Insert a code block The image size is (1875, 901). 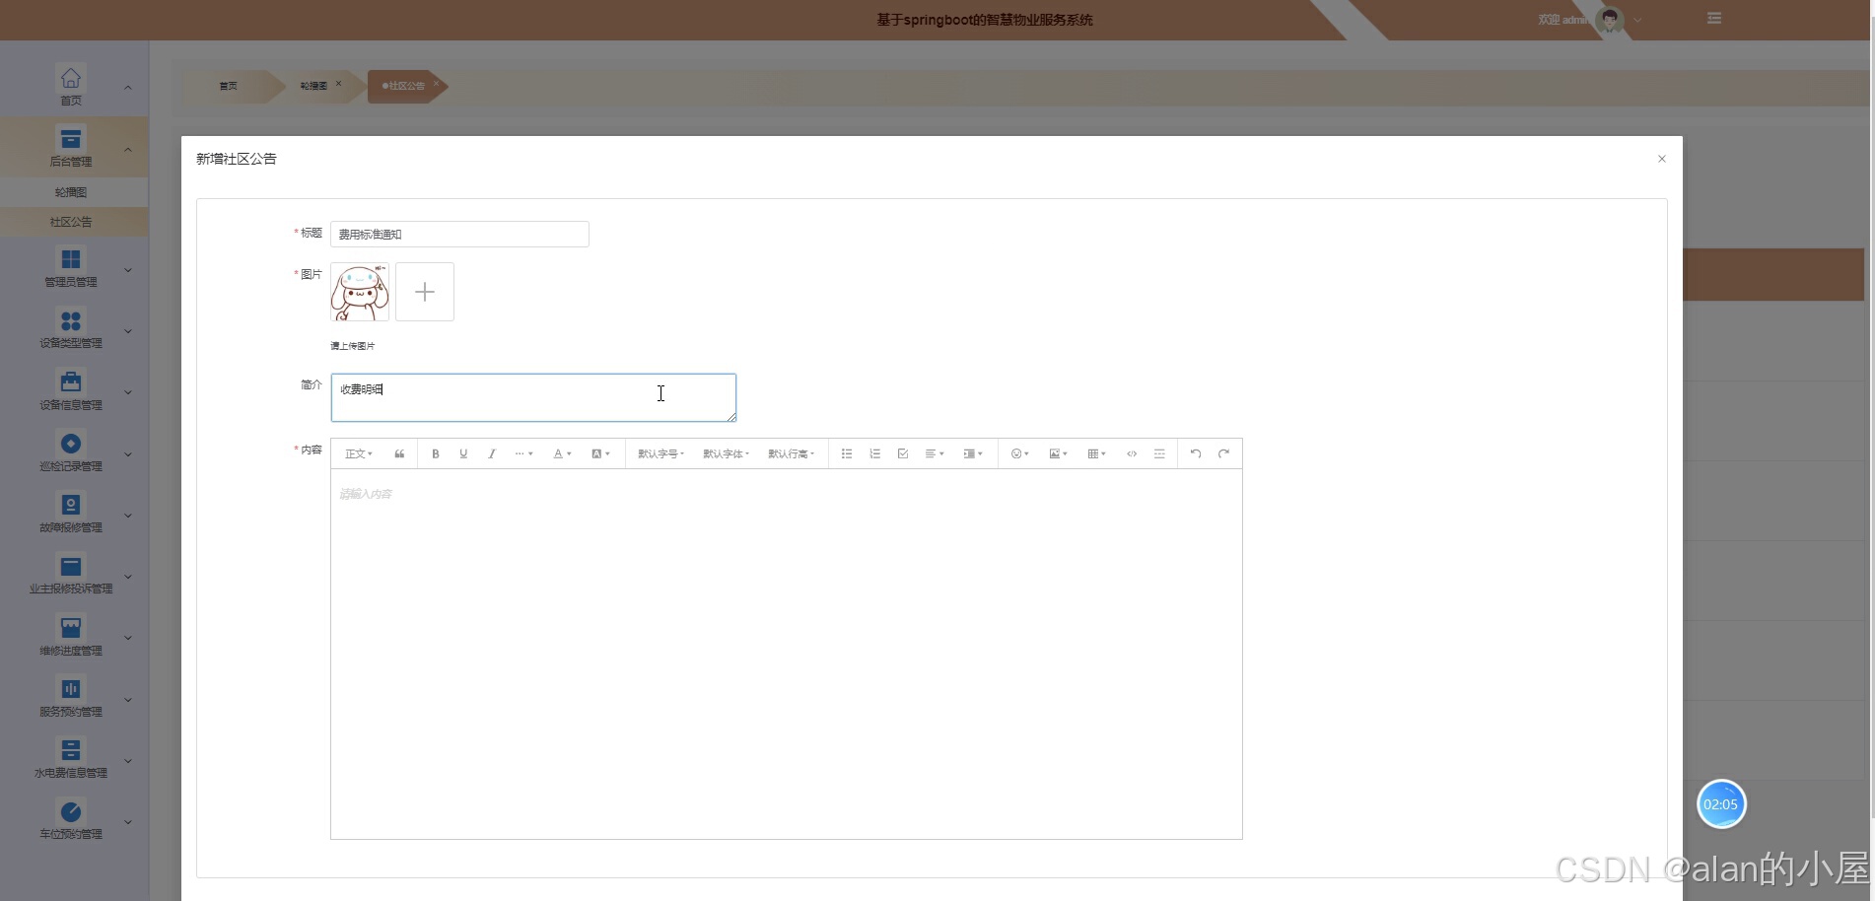tap(1132, 453)
